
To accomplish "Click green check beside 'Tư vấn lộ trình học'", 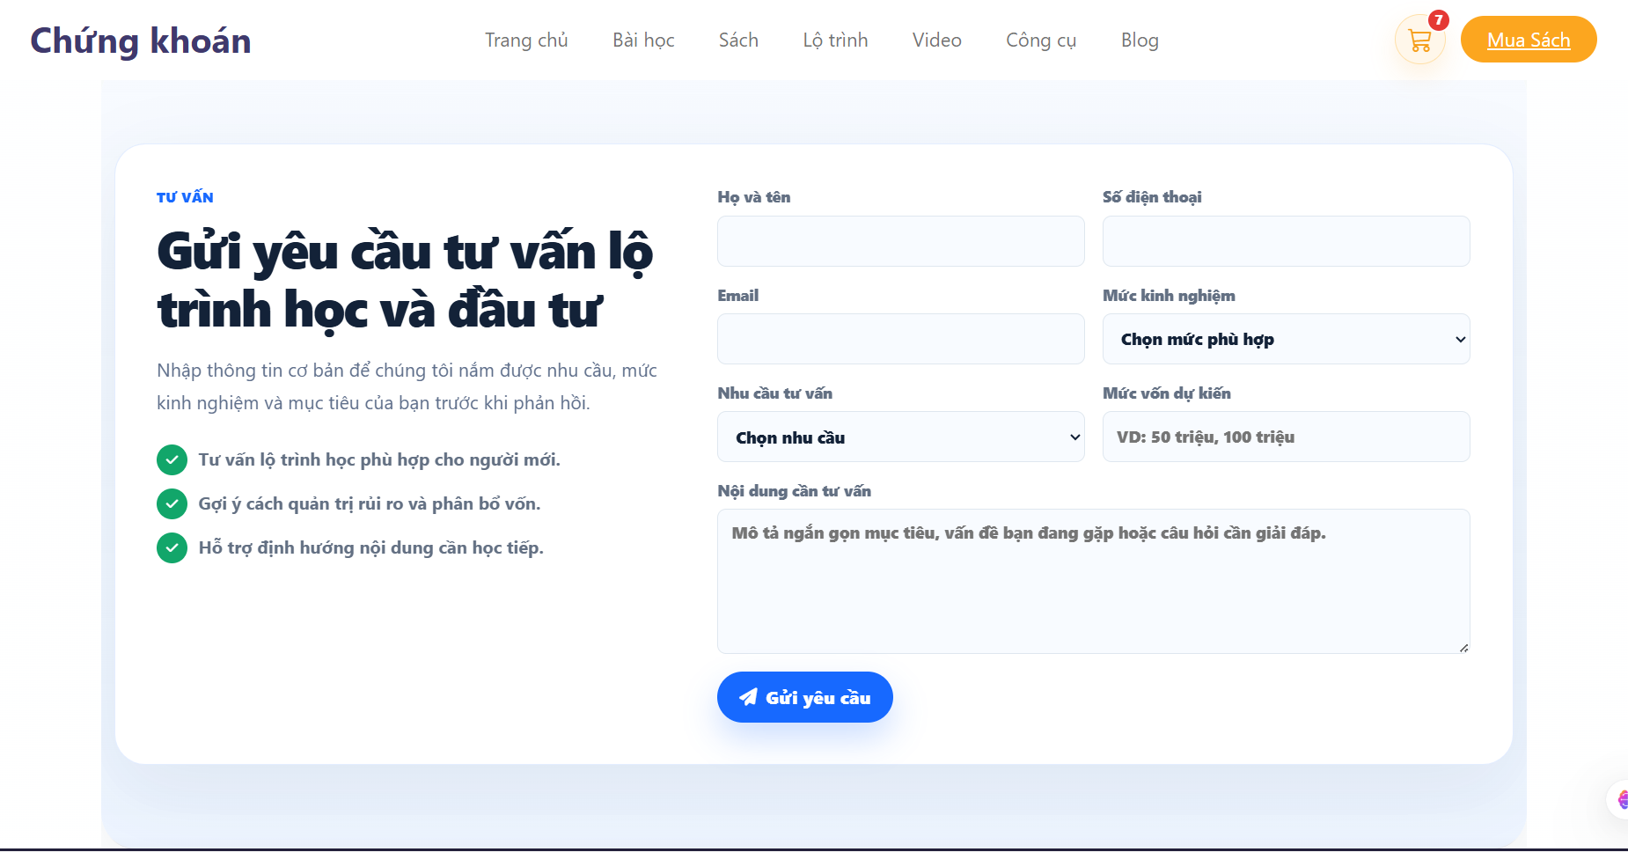I will coord(172,459).
